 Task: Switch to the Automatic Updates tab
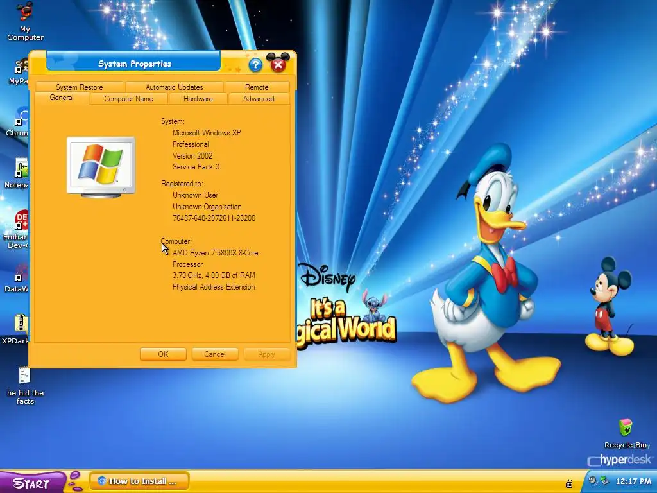(x=175, y=87)
